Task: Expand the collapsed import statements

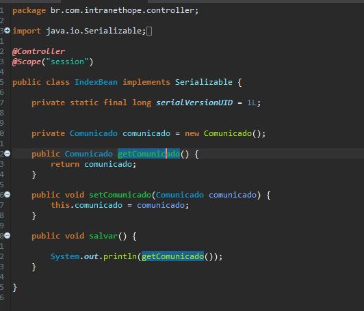Action: tap(8, 30)
